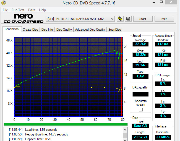This screenshot has width=180, height=141.
Task: Click the 2x CPU usage value 1 %
Action: coord(163,94)
